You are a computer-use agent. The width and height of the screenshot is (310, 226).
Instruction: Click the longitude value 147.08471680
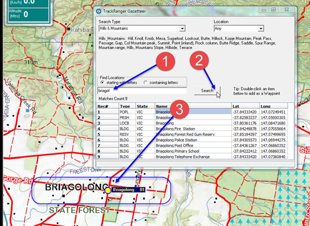[273, 123]
